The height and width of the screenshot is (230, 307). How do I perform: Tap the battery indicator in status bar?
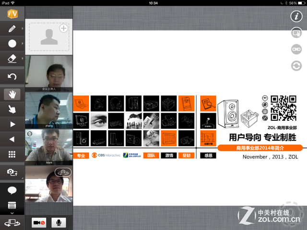[x=301, y=3]
